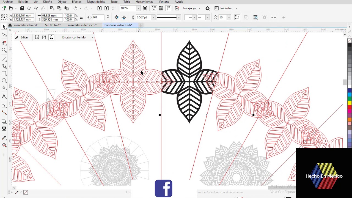The image size is (352, 198).
Task: Switch to mandalas video 2.cdr tab
Action: point(82,25)
